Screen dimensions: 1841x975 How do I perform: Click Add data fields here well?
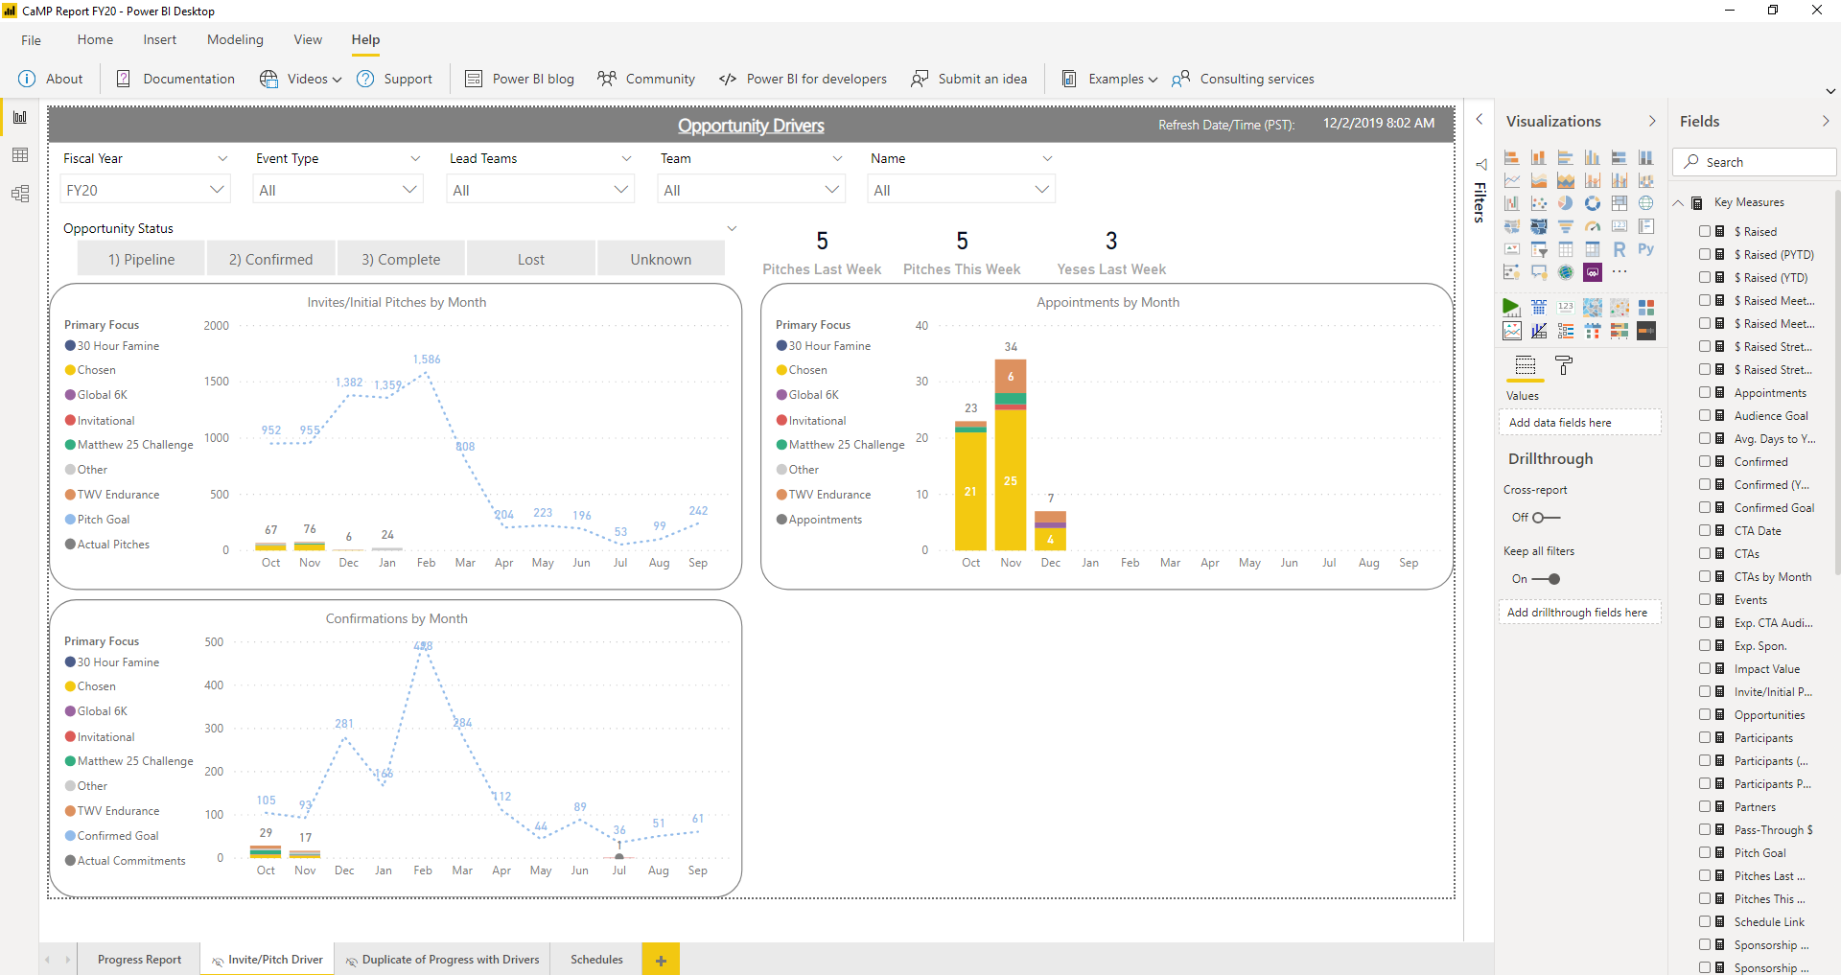pos(1579,423)
